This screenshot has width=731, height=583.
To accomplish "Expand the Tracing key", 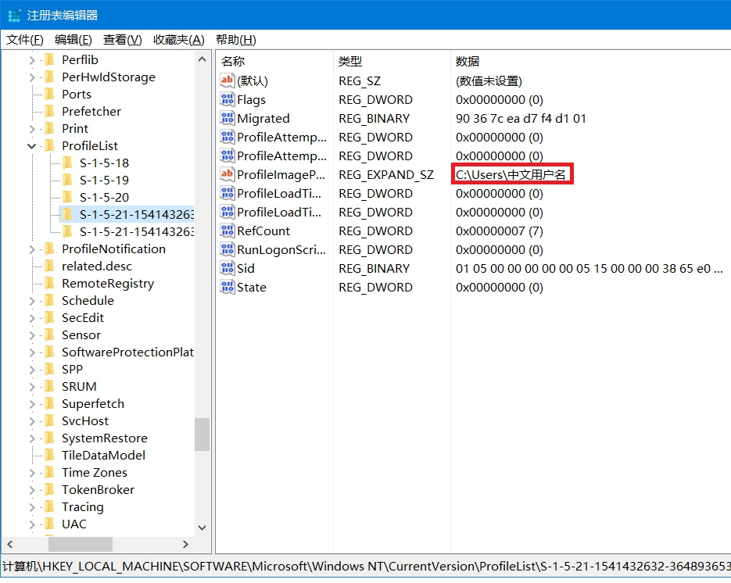I will click(x=32, y=507).
